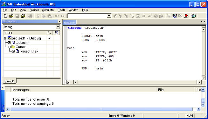Viewport: 208px width, 119px height.
Task: Close the test.asm editor window
Action: pyautogui.click(x=205, y=21)
